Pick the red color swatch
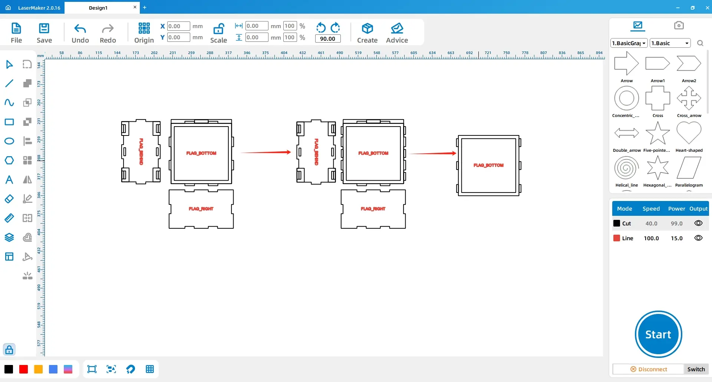This screenshot has width=712, height=382. coord(23,369)
